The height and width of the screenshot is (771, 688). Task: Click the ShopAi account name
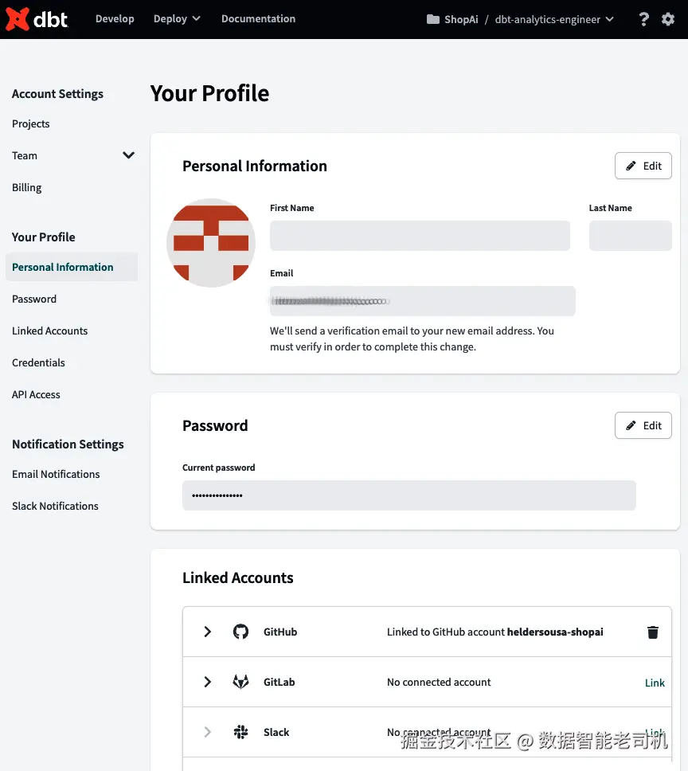(461, 19)
